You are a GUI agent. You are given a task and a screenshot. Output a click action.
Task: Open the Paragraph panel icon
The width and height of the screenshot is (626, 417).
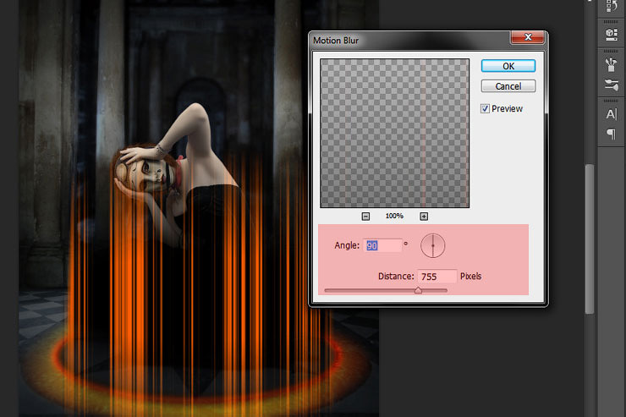point(612,134)
